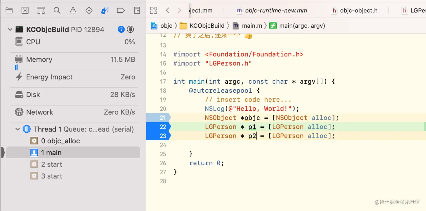Select stack frame 2 start
Screen dimensions: 426x211
73,164
